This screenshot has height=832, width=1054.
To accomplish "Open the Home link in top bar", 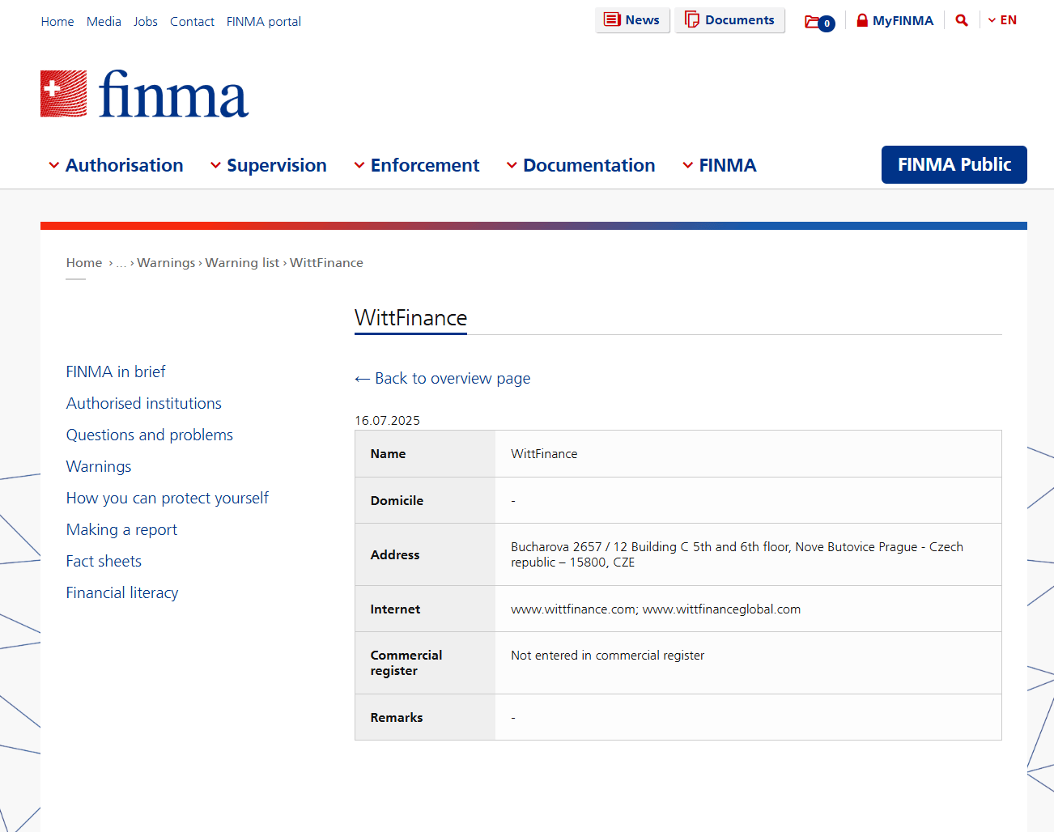I will 57,22.
